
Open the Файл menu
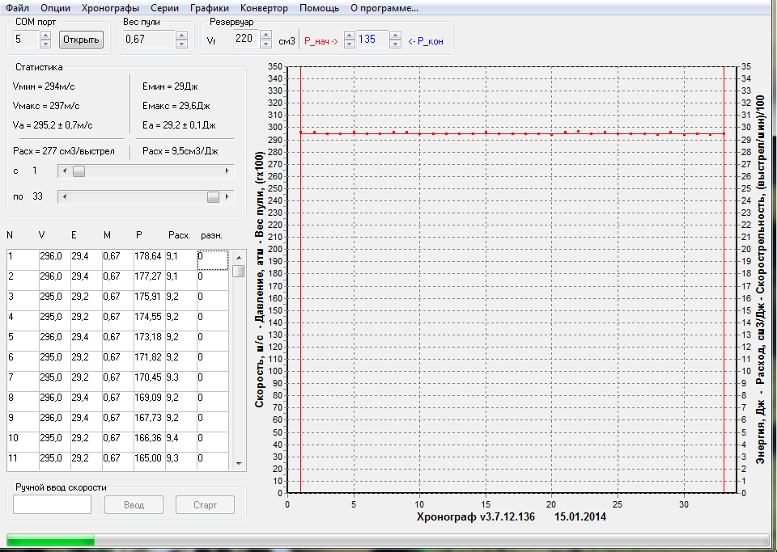coord(18,8)
